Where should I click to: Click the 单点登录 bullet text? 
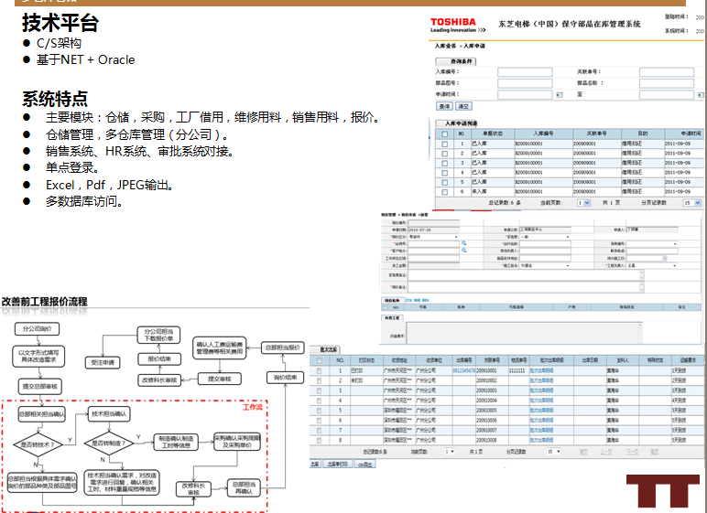72,168
